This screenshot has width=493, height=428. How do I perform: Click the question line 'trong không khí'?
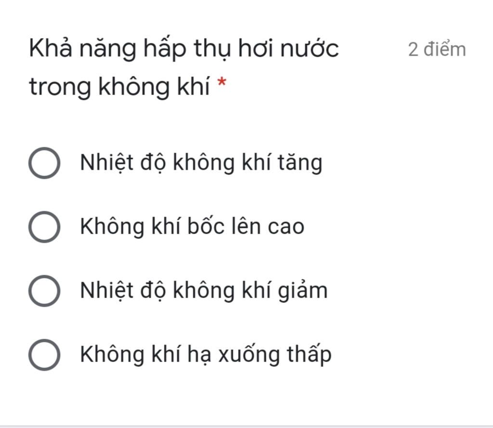[119, 87]
